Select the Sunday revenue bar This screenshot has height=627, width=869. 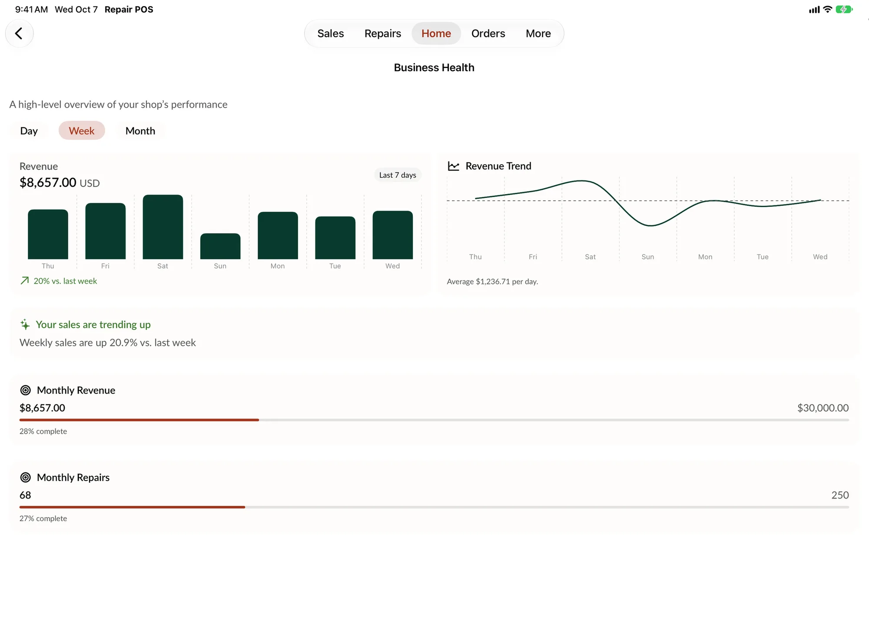pyautogui.click(x=220, y=246)
